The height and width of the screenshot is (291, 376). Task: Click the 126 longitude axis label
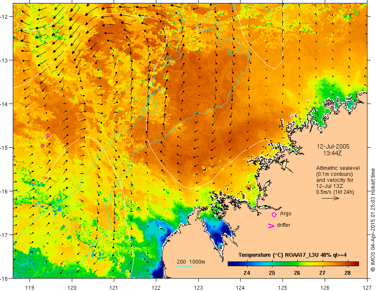pos(325,288)
